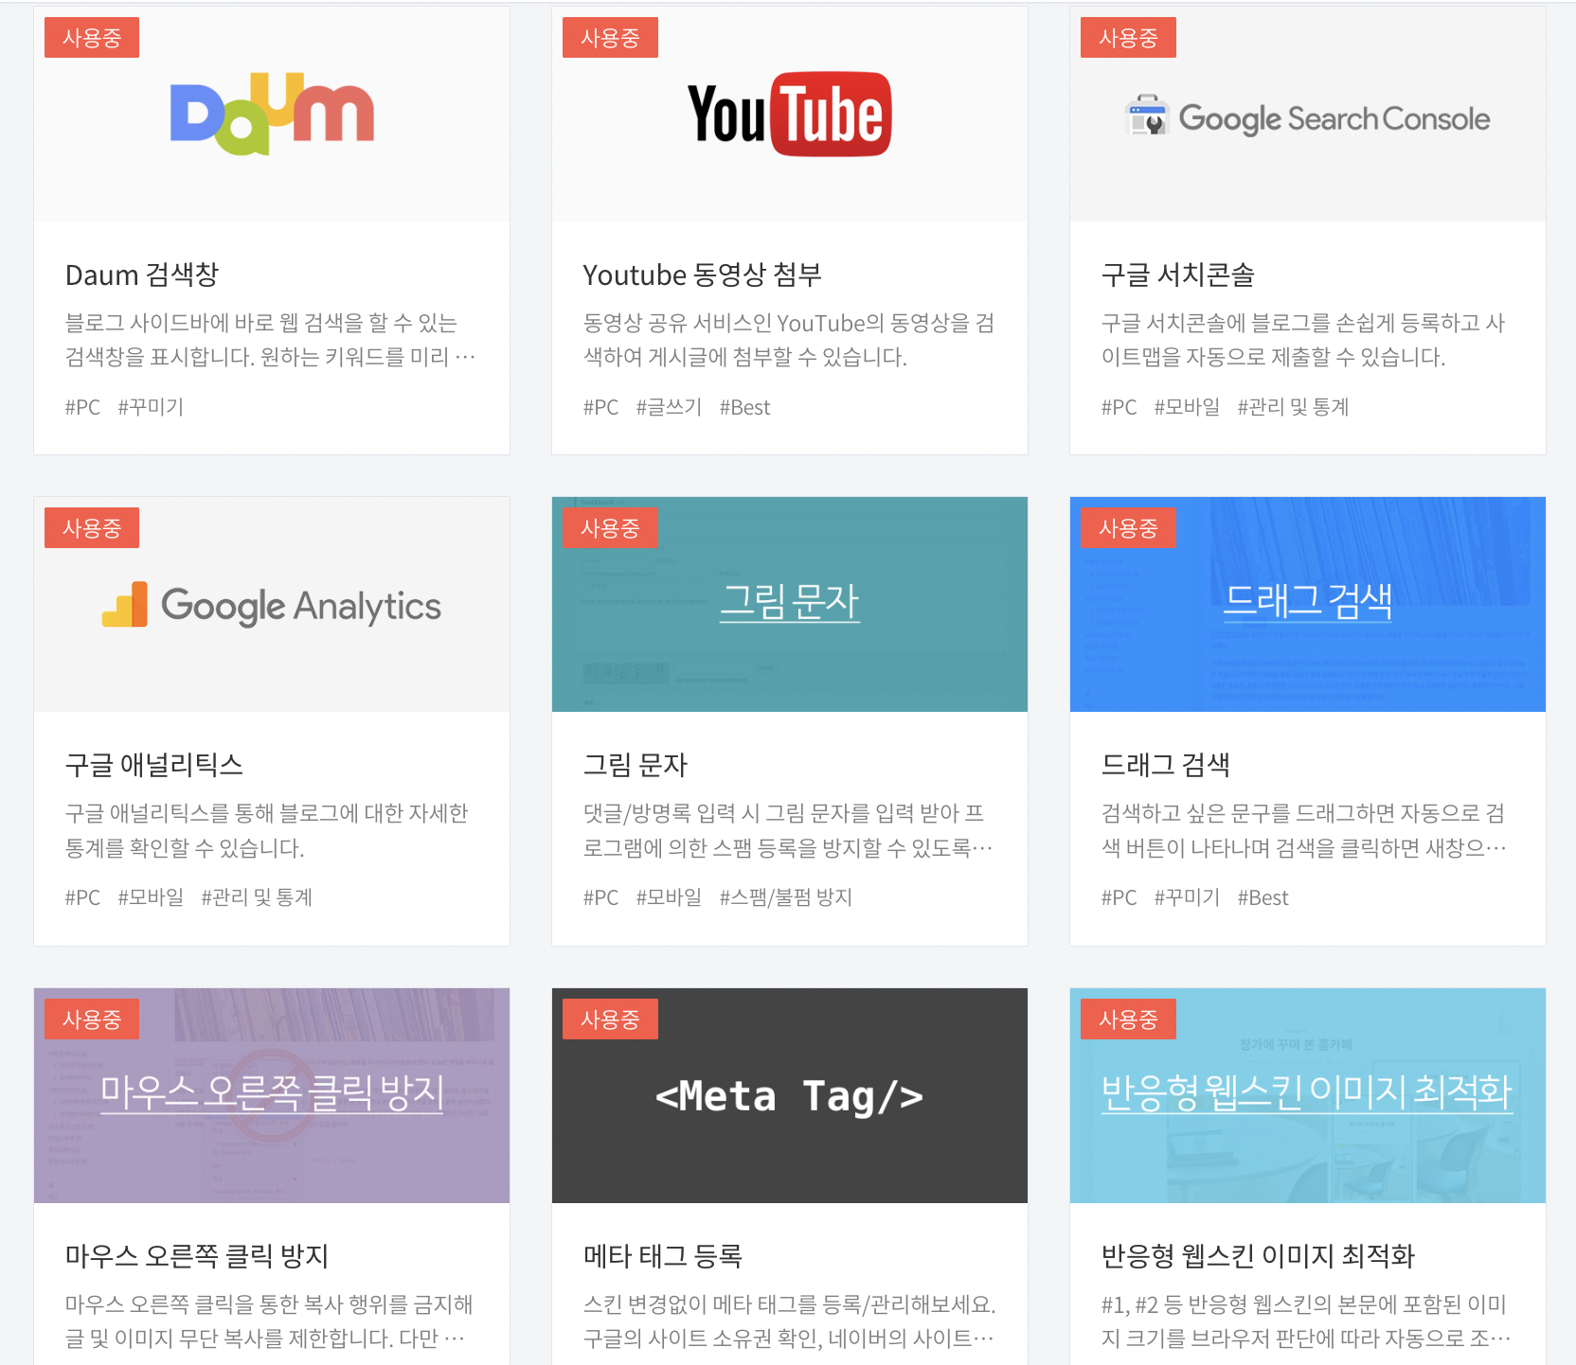Open the 반응형 웹스킨 이미지 최적화 banner
1576x1365 pixels.
click(x=1308, y=1095)
